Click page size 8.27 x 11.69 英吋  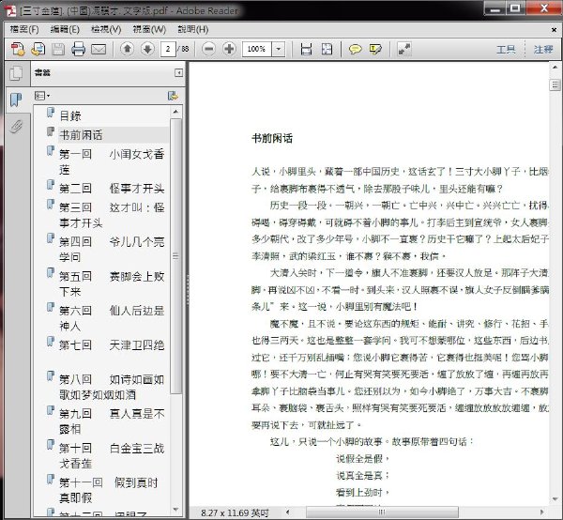[235, 512]
